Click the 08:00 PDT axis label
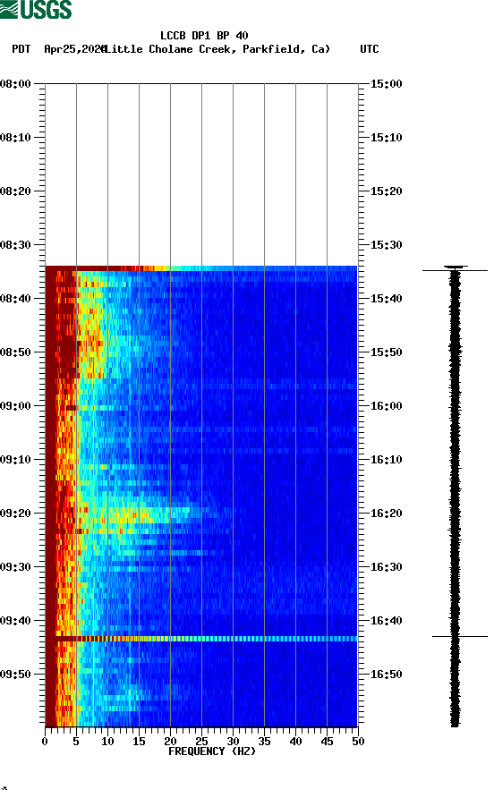Image resolution: width=494 pixels, height=798 pixels. coord(15,83)
